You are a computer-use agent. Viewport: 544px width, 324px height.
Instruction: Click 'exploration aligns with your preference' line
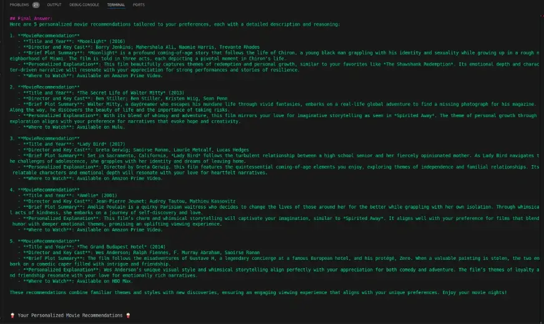125,121
